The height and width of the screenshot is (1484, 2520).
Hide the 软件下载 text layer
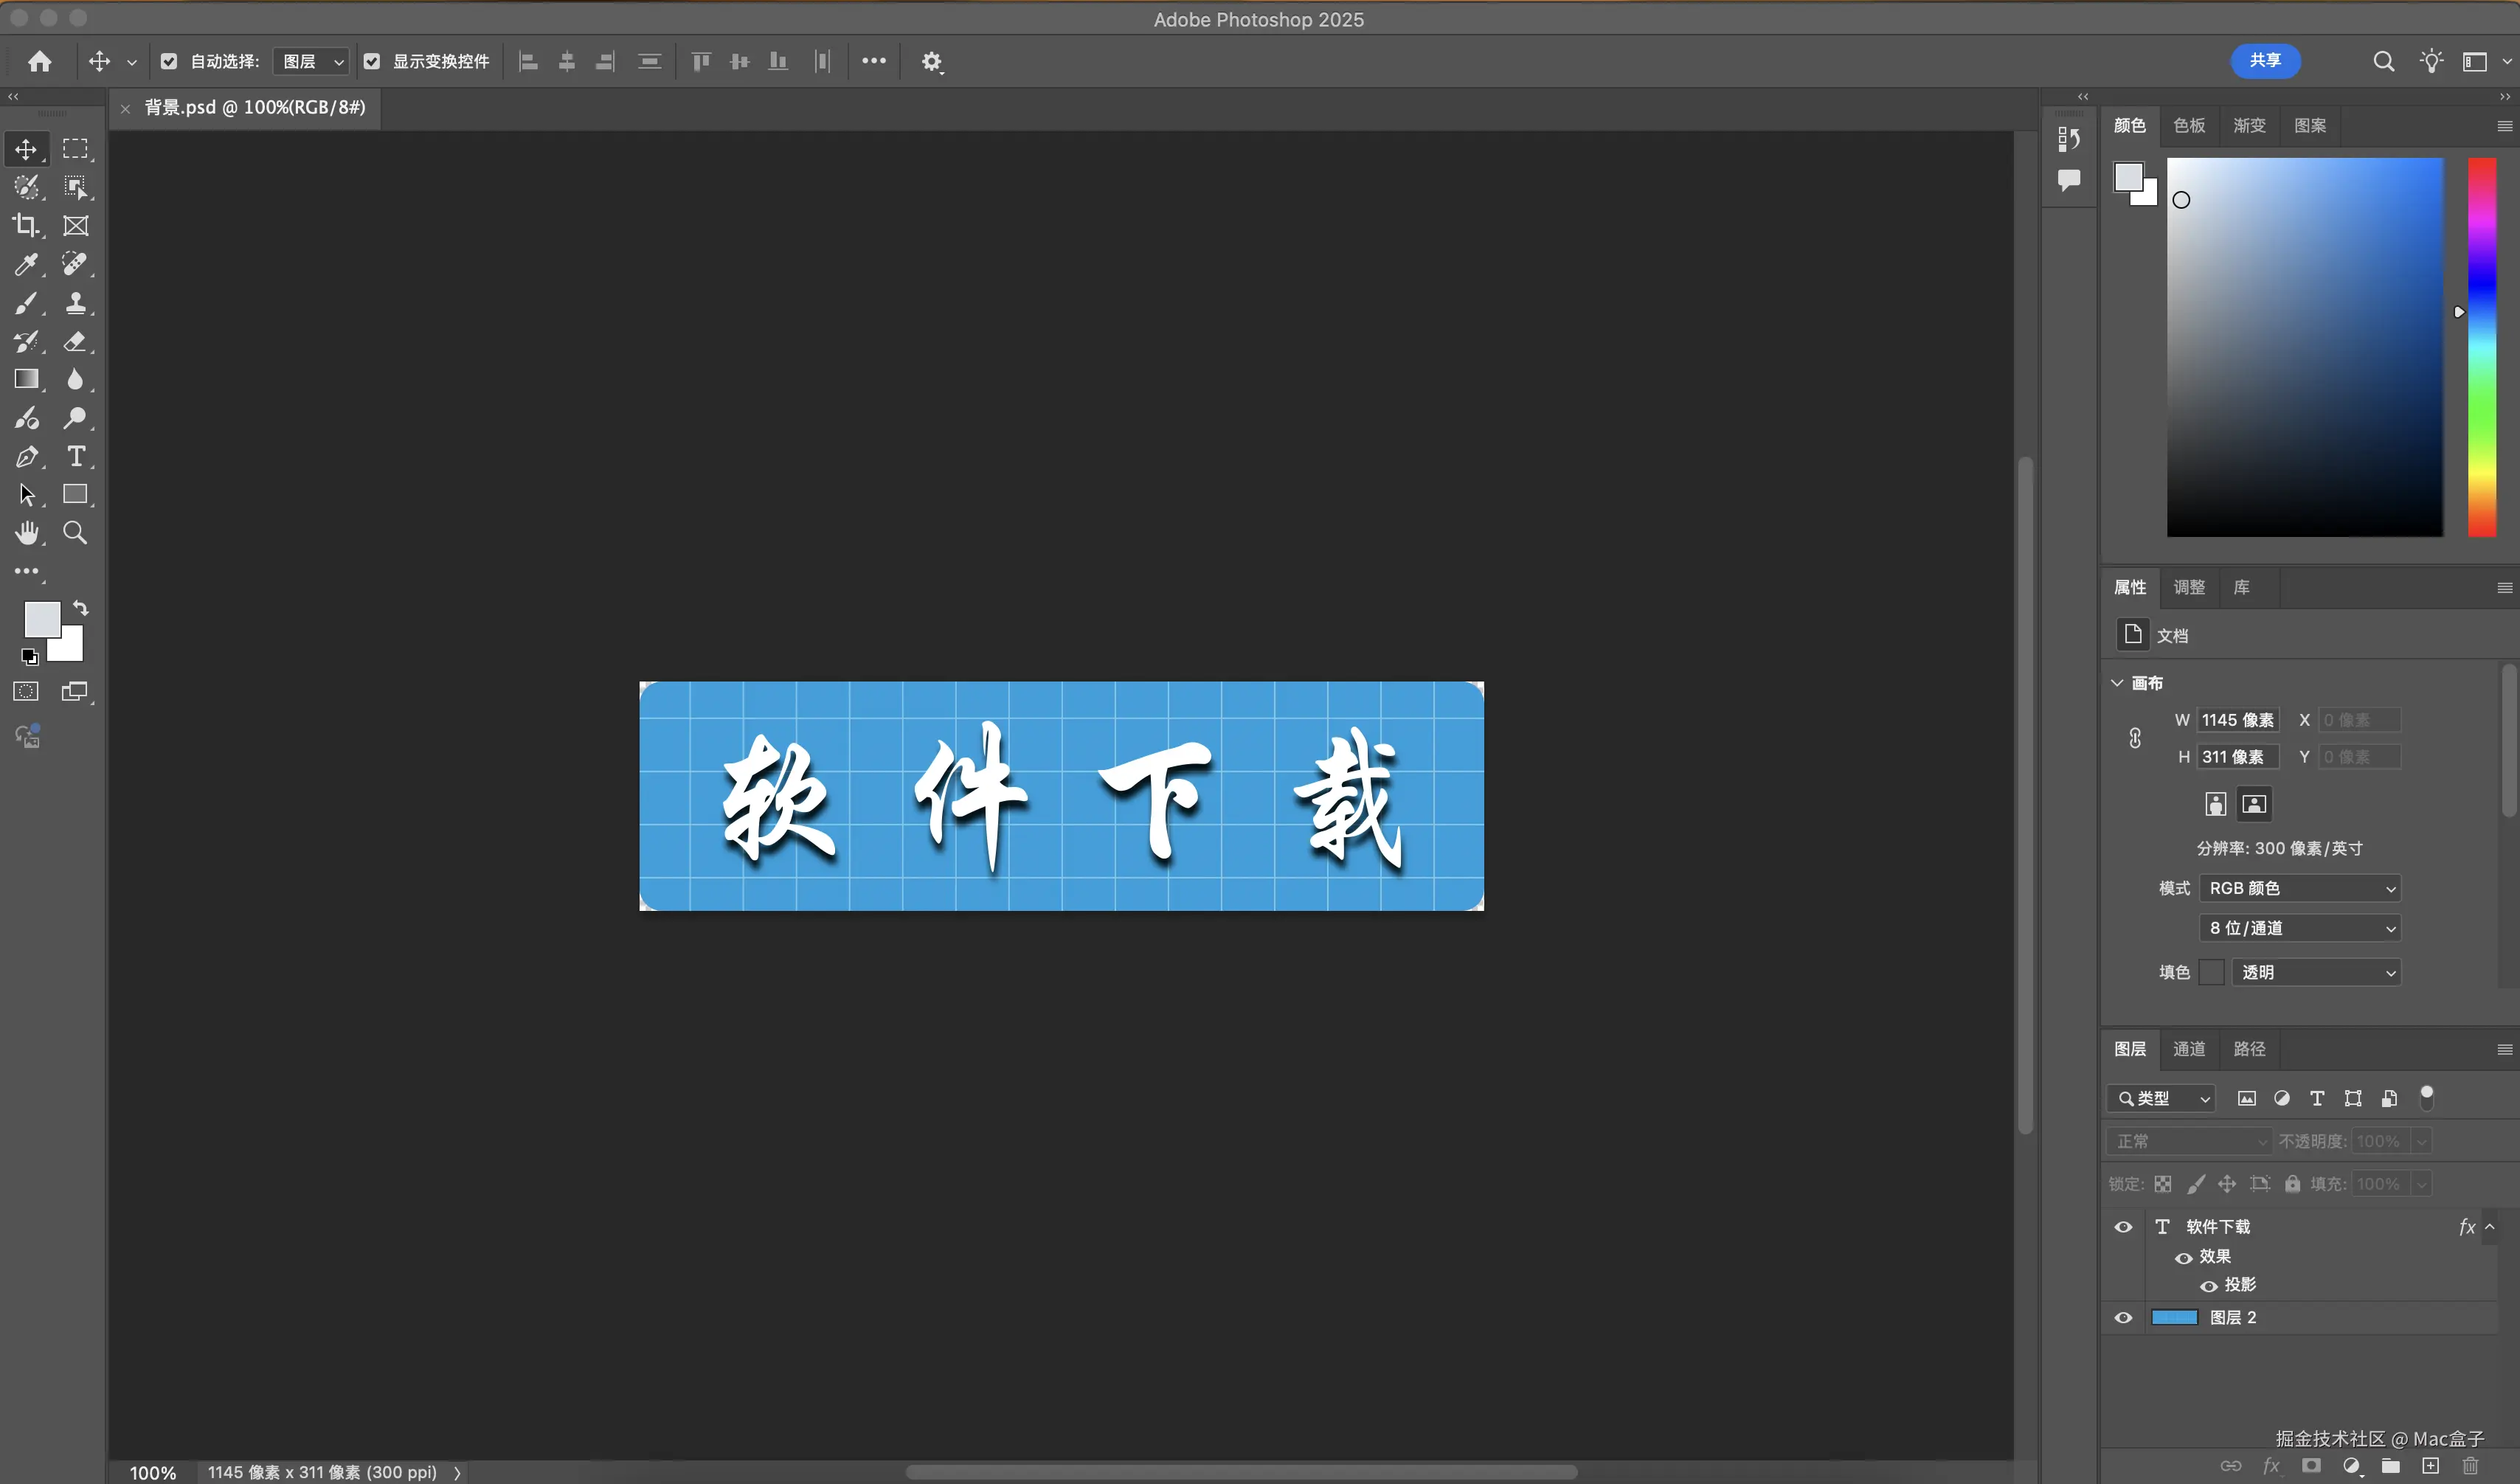click(x=2124, y=1227)
